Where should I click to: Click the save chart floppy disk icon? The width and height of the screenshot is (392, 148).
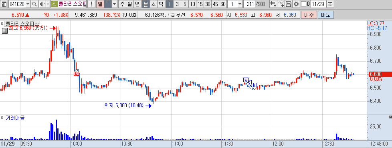(289, 4)
